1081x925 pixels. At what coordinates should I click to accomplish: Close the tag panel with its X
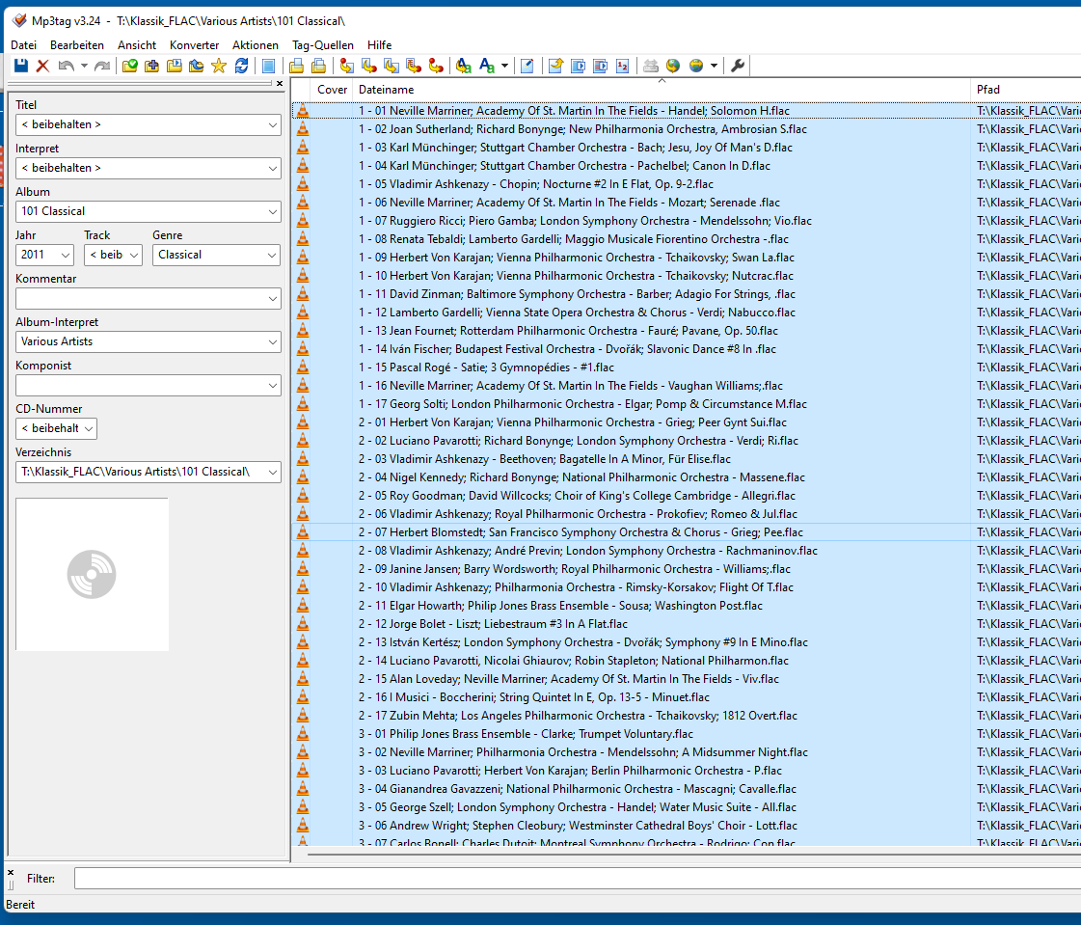pos(280,84)
